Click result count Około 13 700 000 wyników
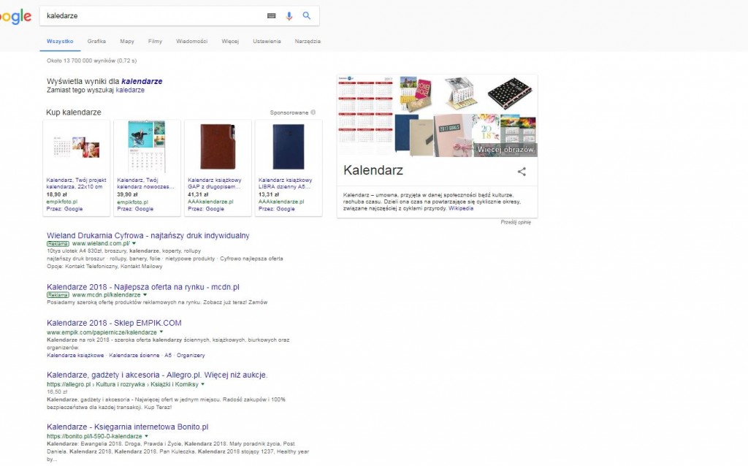Image resolution: width=748 pixels, height=466 pixels. (x=91, y=61)
